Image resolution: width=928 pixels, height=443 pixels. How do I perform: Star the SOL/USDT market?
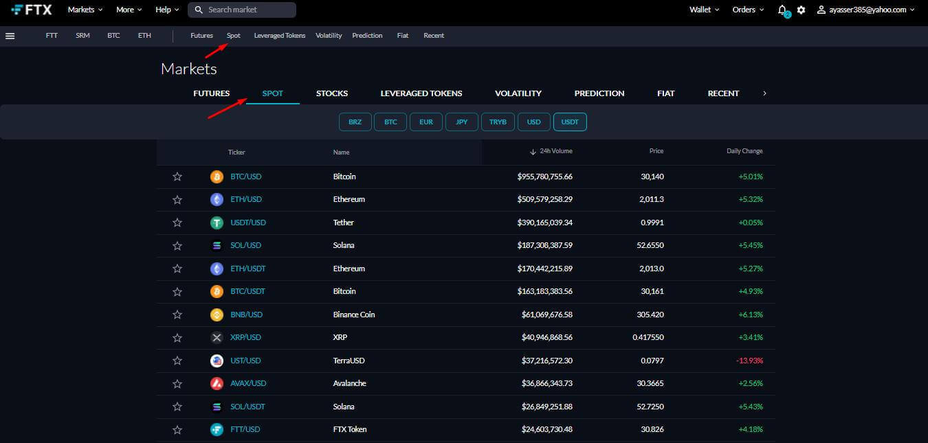pyautogui.click(x=177, y=407)
